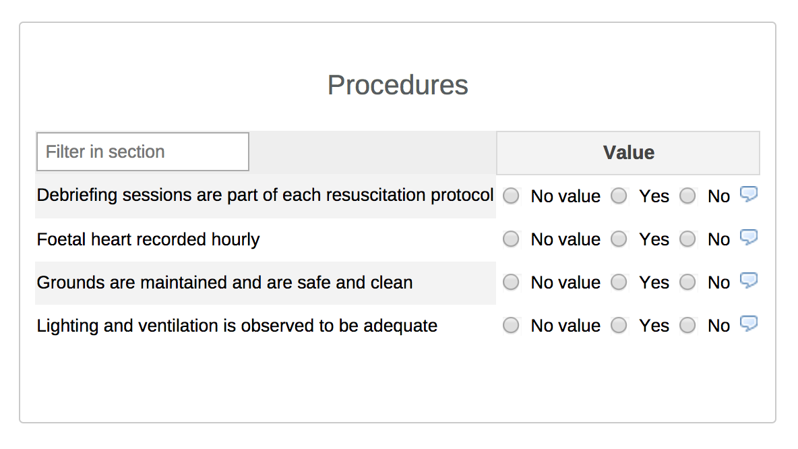Screen dimensions: 798x449
Task: Mark Yes for Grounds are maintained
Action: (x=619, y=282)
